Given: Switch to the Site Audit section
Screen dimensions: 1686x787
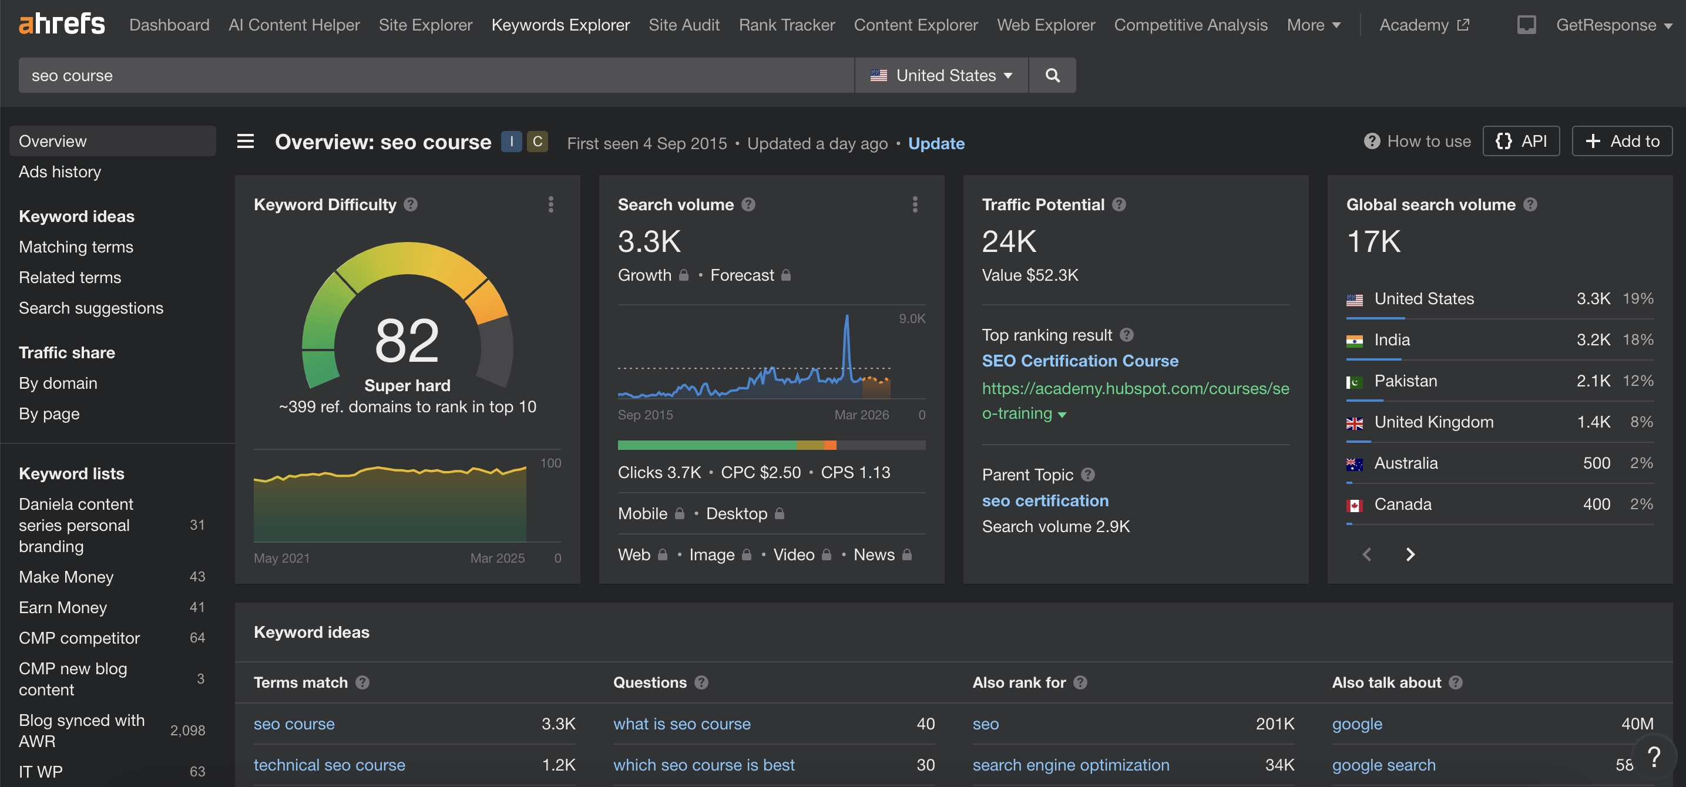Looking at the screenshot, I should click(684, 24).
